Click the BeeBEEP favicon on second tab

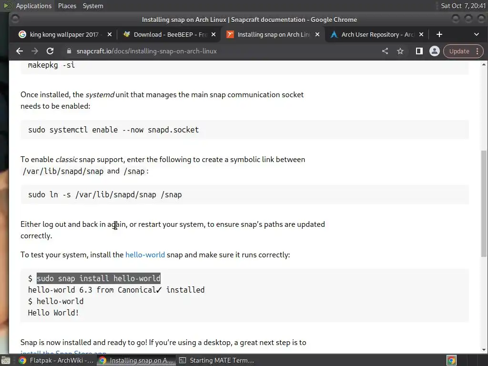click(126, 34)
